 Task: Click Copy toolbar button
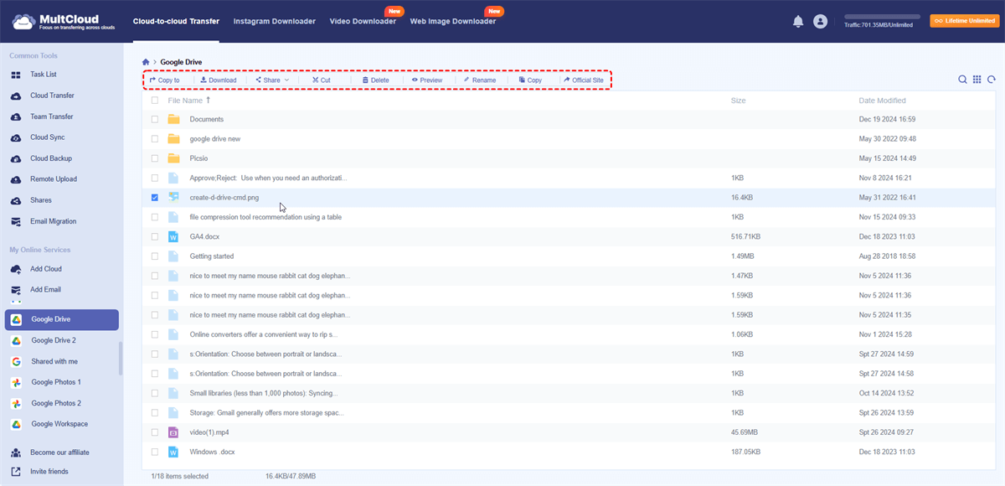(x=530, y=80)
